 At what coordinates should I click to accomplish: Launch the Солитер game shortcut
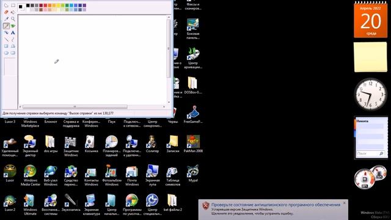[152, 144]
